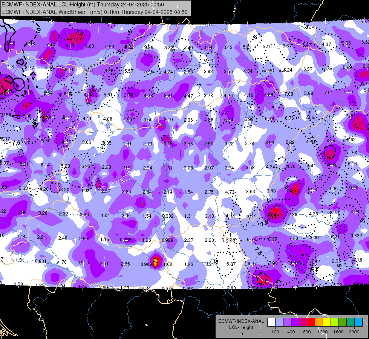Click the orange legend swatch before 1200

(319, 322)
